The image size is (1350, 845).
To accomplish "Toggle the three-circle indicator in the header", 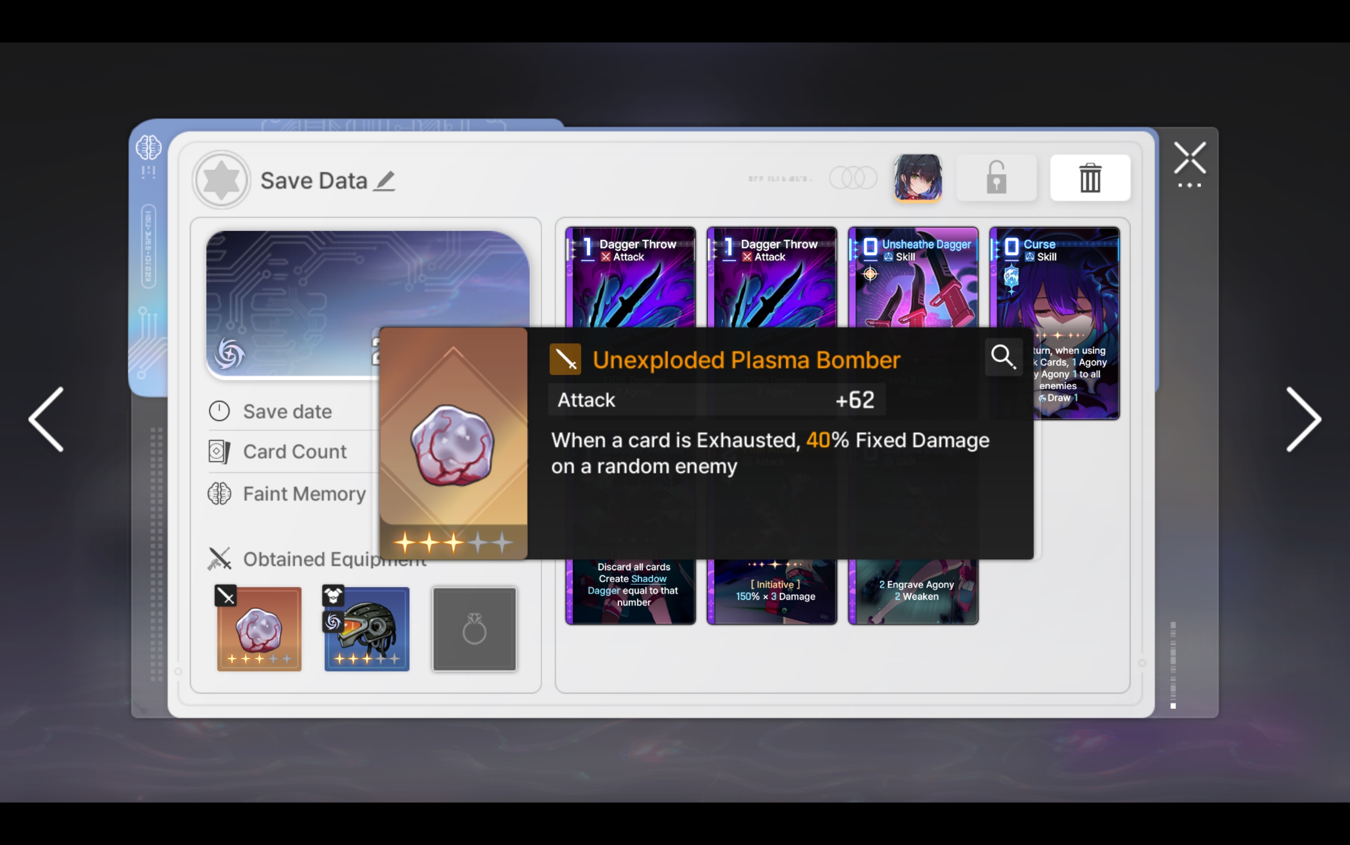I will tap(852, 177).
